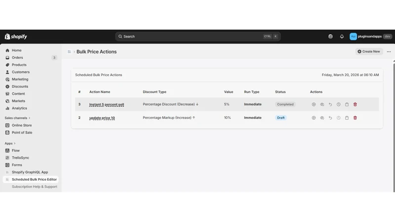
Task: Open Markets in sidebar
Action: coord(18,101)
